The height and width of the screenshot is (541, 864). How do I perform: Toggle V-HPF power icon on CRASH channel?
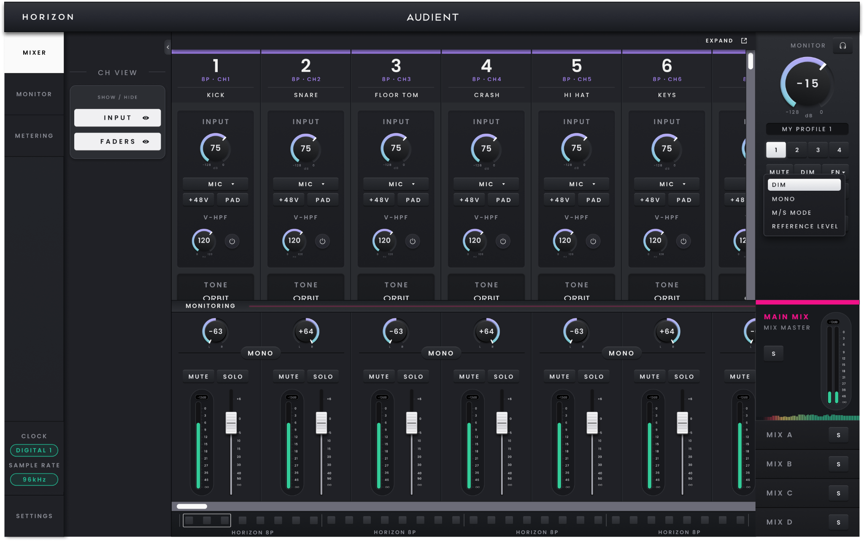click(503, 241)
